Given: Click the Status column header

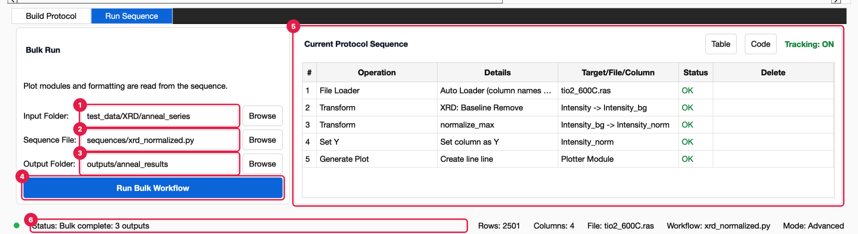Looking at the screenshot, I should click(695, 73).
